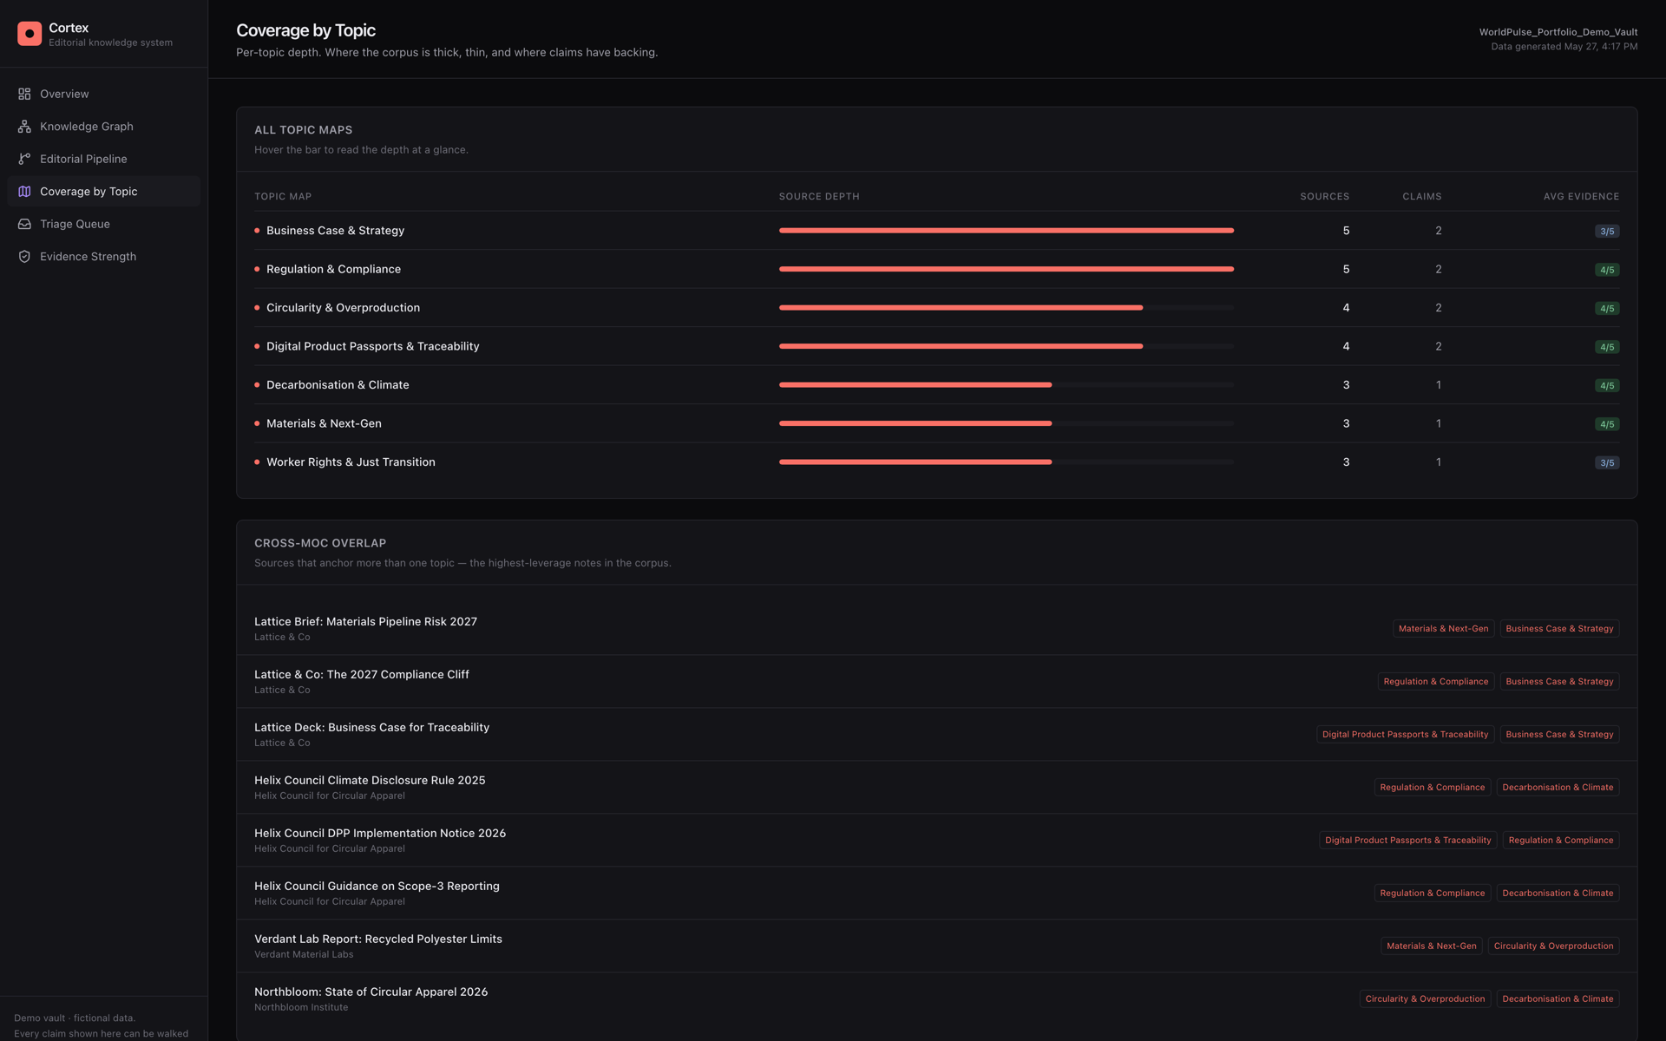1666x1041 pixels.
Task: Open the Editorial Pipeline section
Action: tap(103, 159)
